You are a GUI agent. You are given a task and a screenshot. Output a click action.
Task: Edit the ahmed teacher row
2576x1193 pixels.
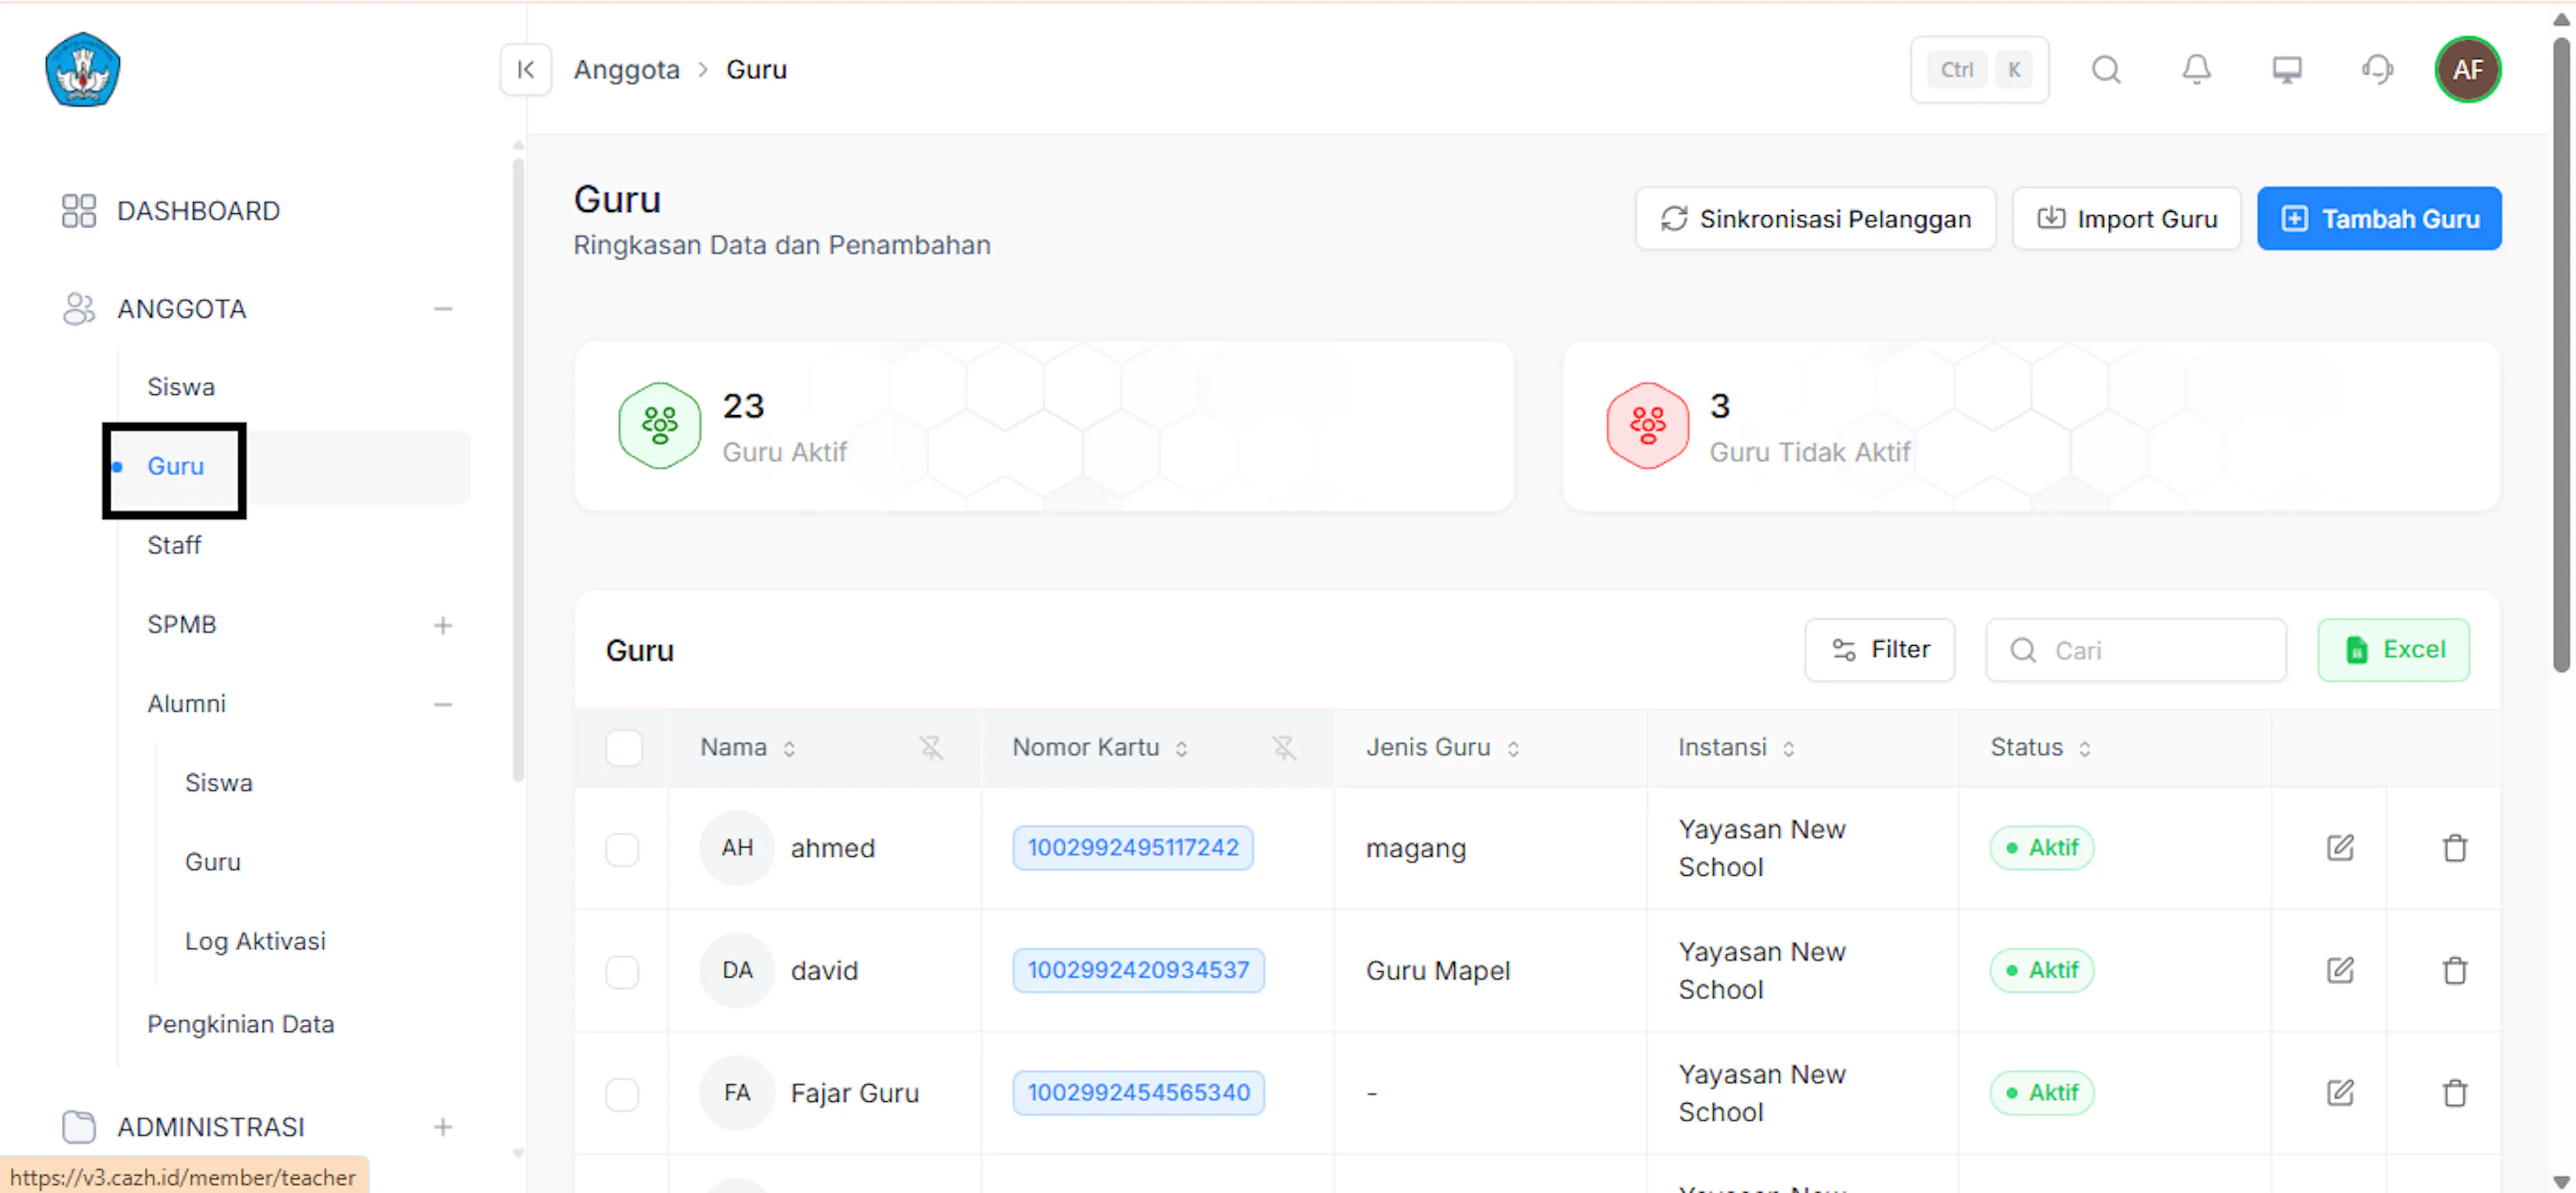(2340, 848)
